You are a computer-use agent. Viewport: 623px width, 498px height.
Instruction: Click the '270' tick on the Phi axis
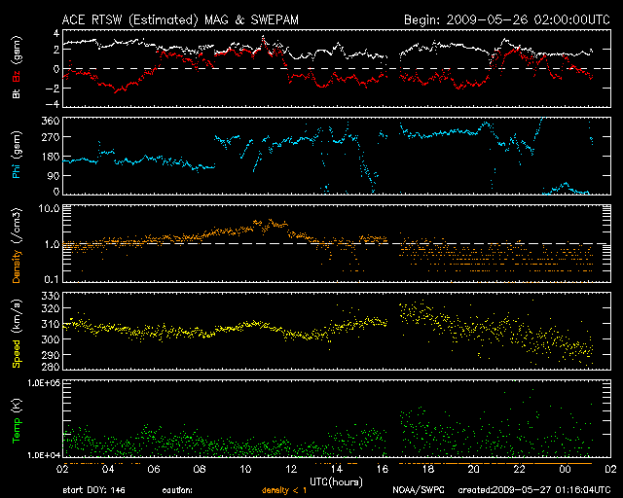[x=51, y=137]
